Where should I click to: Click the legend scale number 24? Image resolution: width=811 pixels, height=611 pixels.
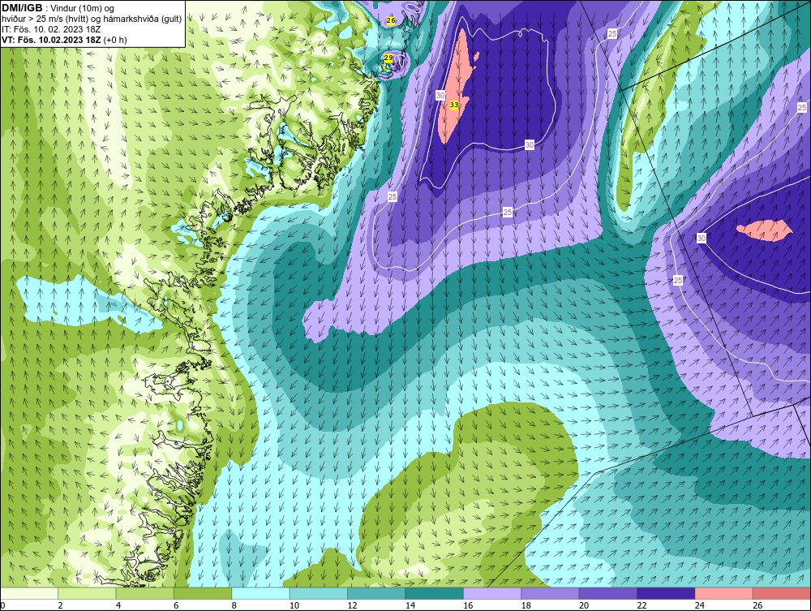click(x=699, y=605)
